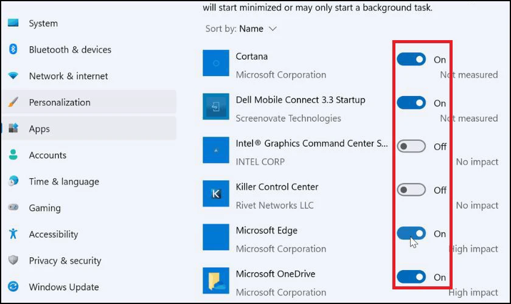
Task: Click the Killer Control Center K icon
Action: click(216, 193)
